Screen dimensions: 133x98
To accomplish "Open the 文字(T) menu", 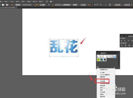I will (12, 2).
